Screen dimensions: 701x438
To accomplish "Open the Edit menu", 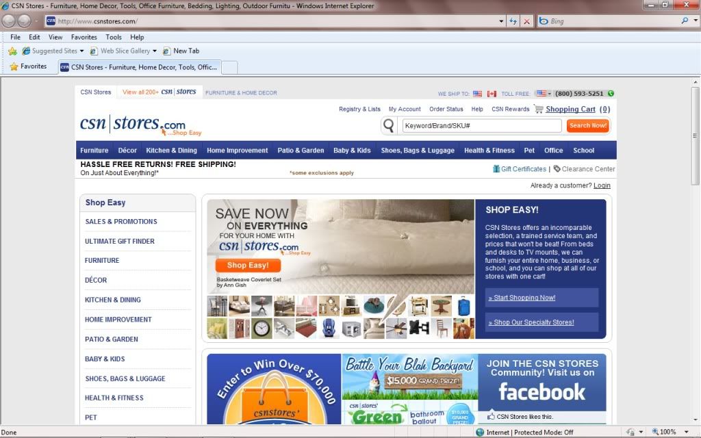I will (34, 37).
